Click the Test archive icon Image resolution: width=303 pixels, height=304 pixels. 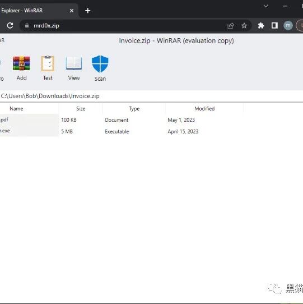tap(48, 63)
